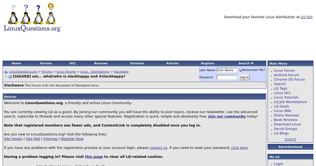316x166 pixels.
Task: Click the Join our community link
Action: click(x=227, y=116)
